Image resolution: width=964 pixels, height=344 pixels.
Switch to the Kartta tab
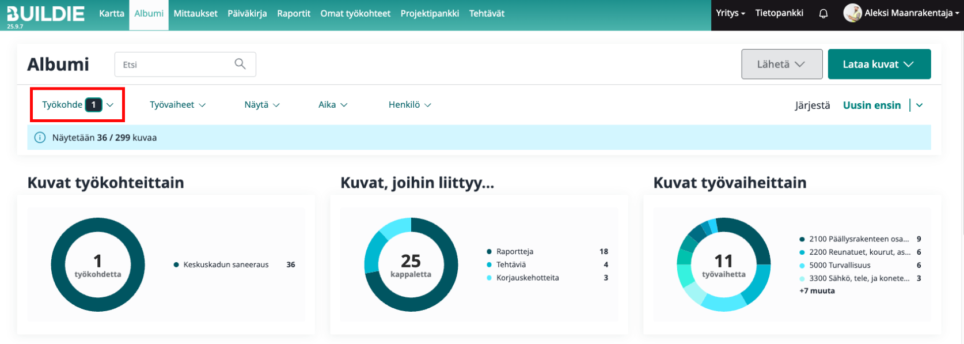tap(112, 13)
